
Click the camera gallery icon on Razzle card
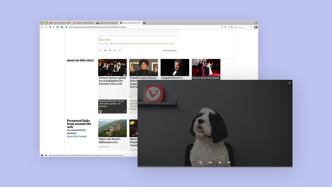click(100, 111)
